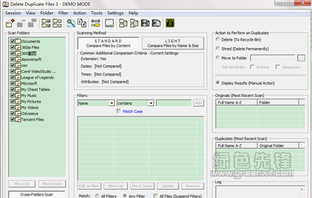
Task: Choose LIGHT Compare Files by Name & Size
Action: tap(173, 43)
